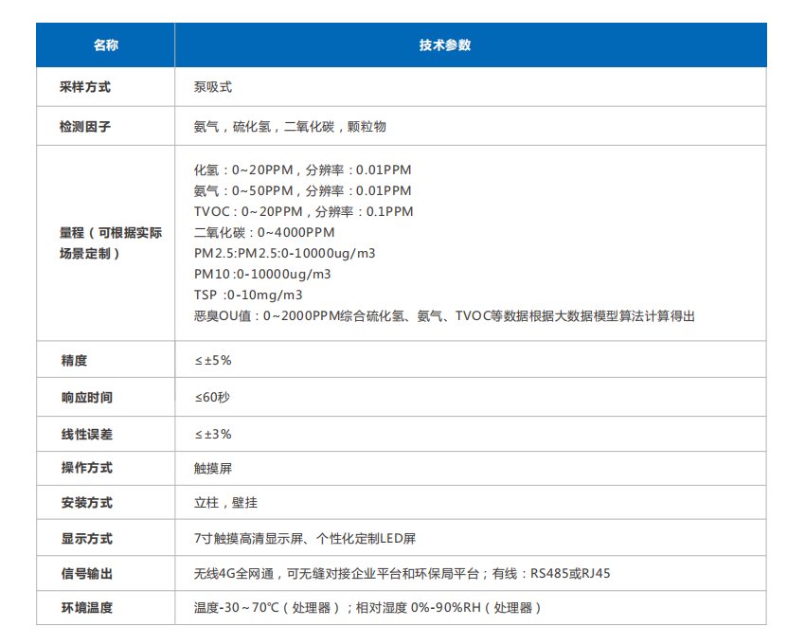Select the 精度 row label
The image size is (805, 644).
[x=74, y=361]
